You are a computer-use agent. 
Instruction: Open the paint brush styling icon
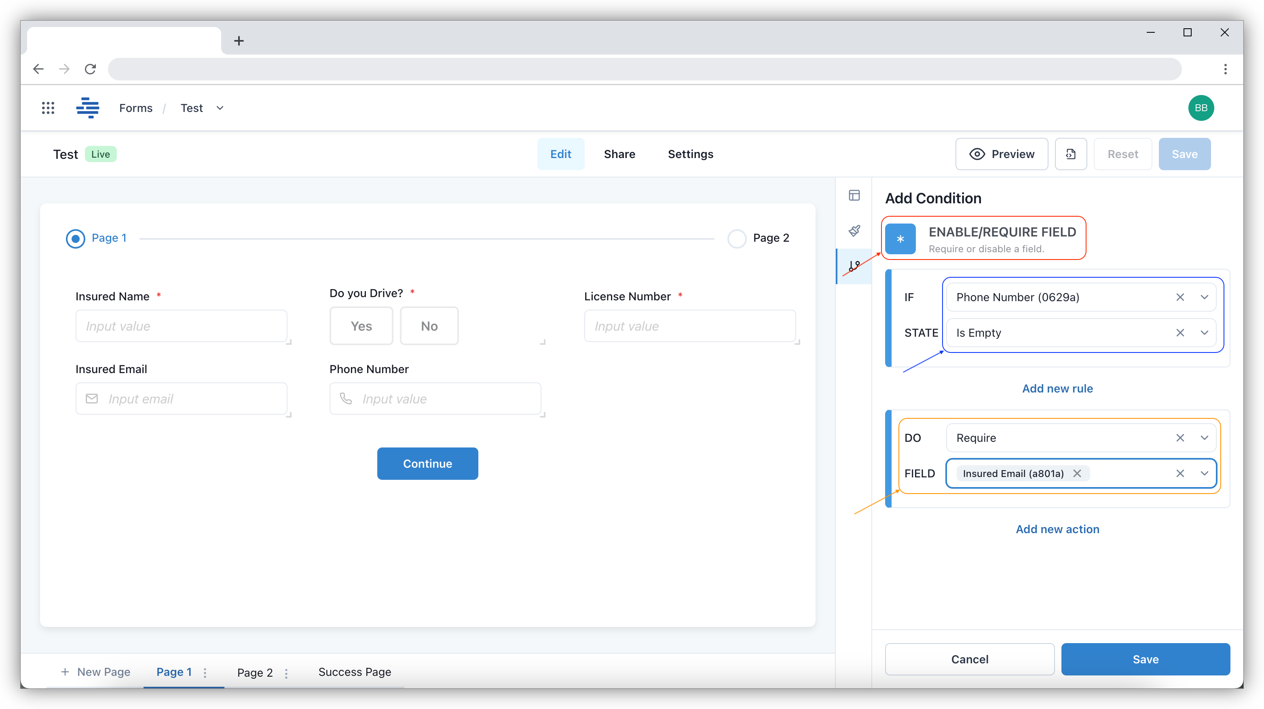[x=854, y=231]
